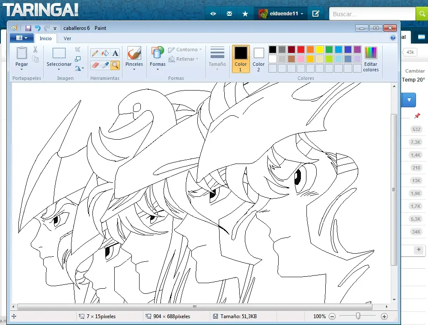Click in the Taringa Buscar search field

pyautogui.click(x=372, y=14)
